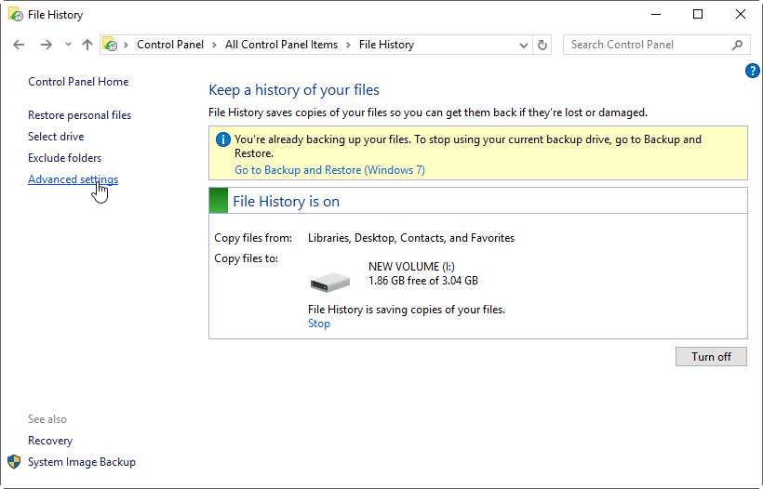Click the NEW VOLUME drive icon
Screen dimensions: 763x489
point(329,281)
